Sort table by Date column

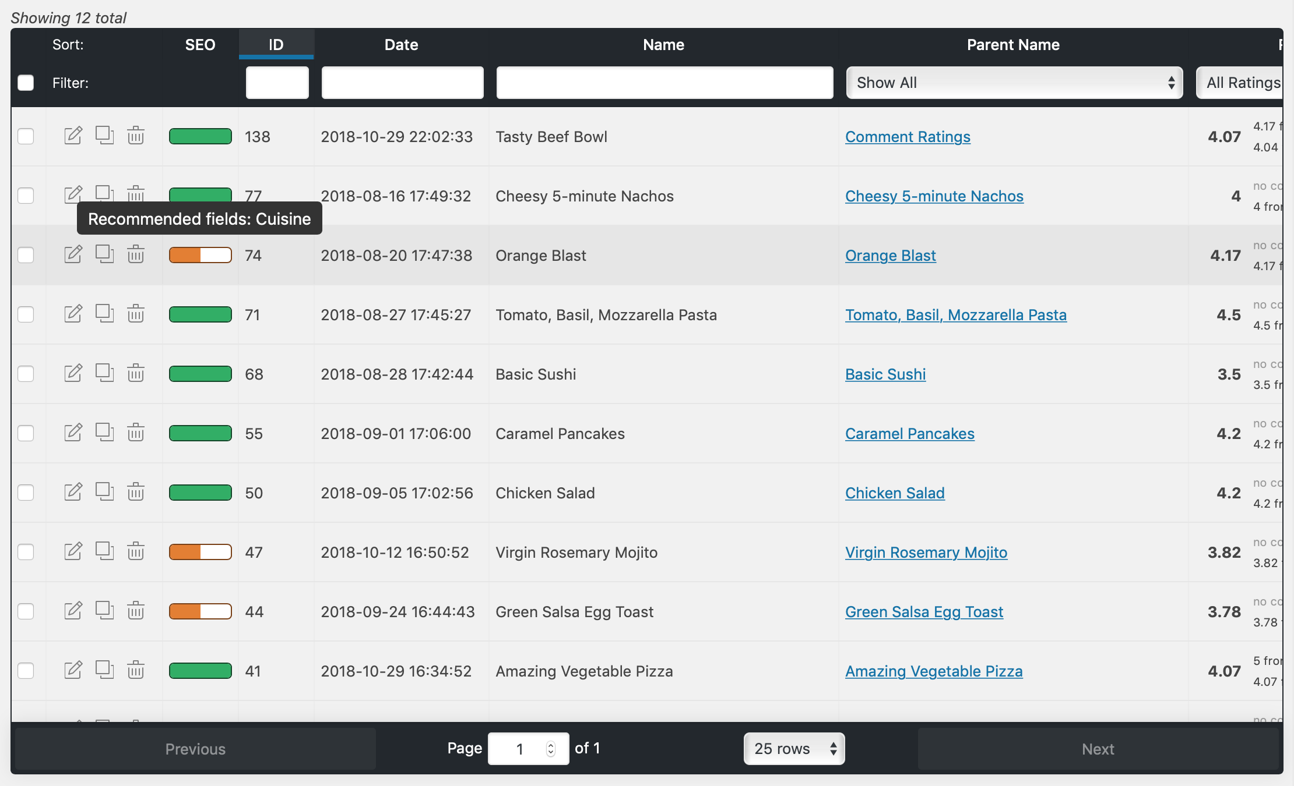pyautogui.click(x=401, y=45)
